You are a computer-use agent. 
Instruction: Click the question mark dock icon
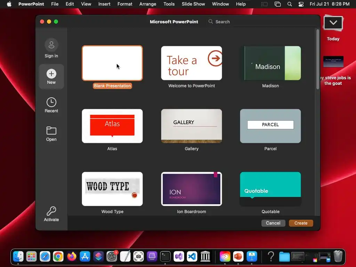(x=271, y=257)
